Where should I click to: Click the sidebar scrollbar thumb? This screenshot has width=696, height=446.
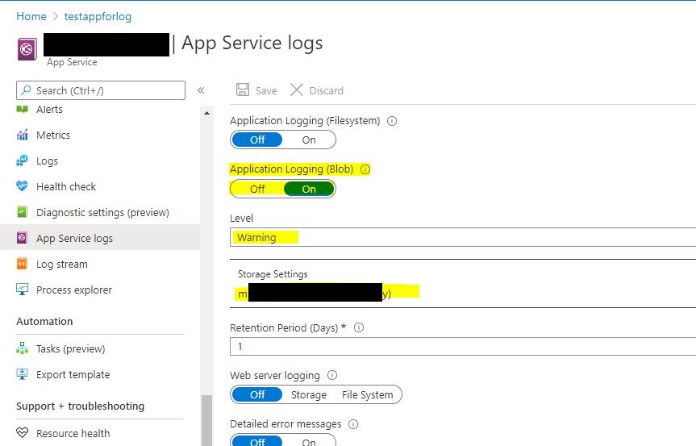coord(206,420)
